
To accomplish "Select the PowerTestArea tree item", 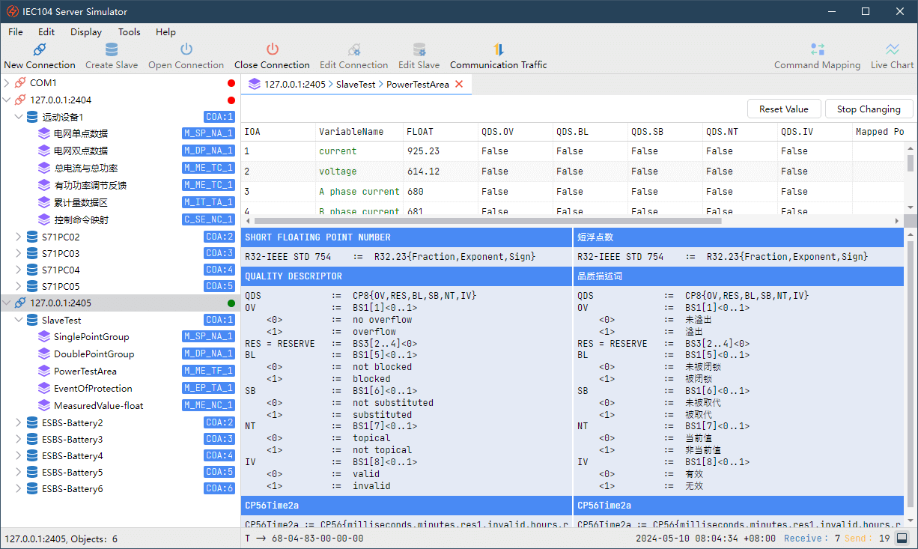I will point(85,371).
